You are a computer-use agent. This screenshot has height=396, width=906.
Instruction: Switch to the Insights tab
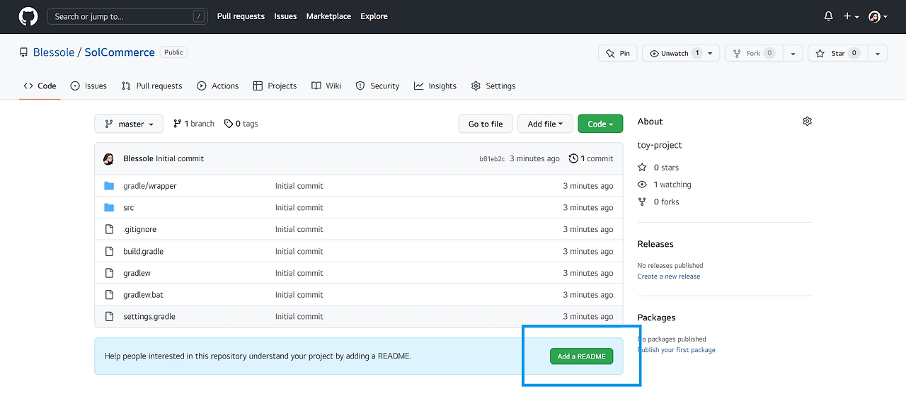click(x=435, y=86)
